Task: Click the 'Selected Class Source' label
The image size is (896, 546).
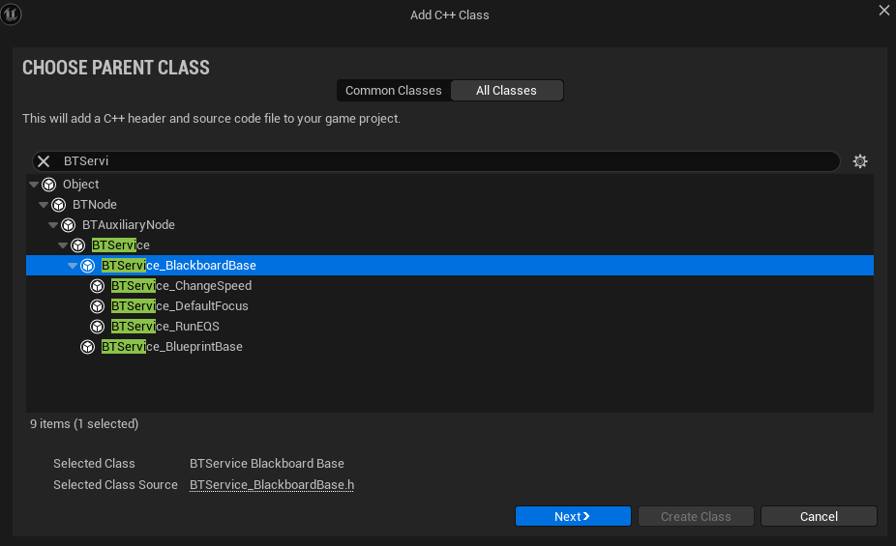Action: pyautogui.click(x=115, y=485)
